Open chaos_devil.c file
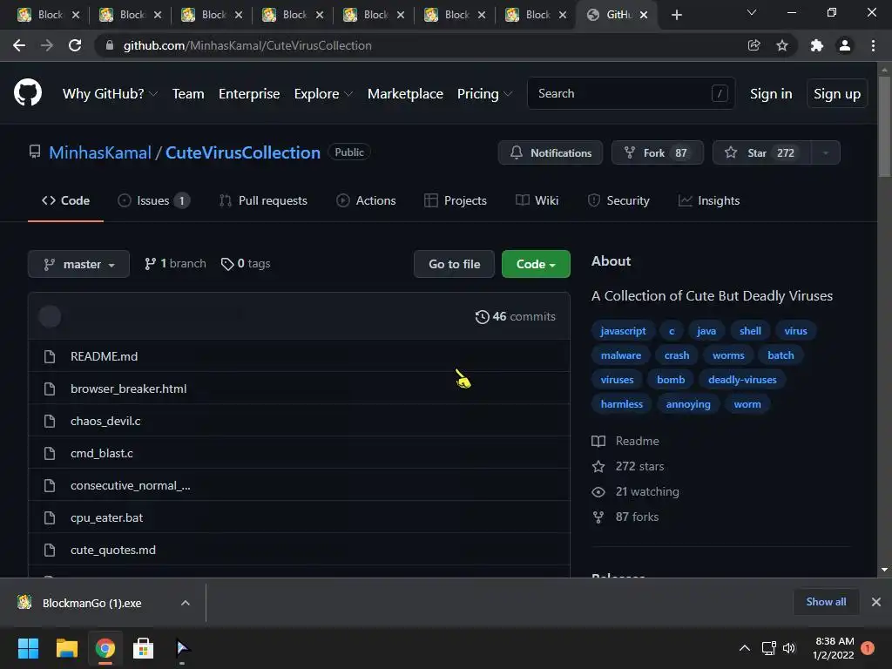The width and height of the screenshot is (892, 669). (x=105, y=421)
